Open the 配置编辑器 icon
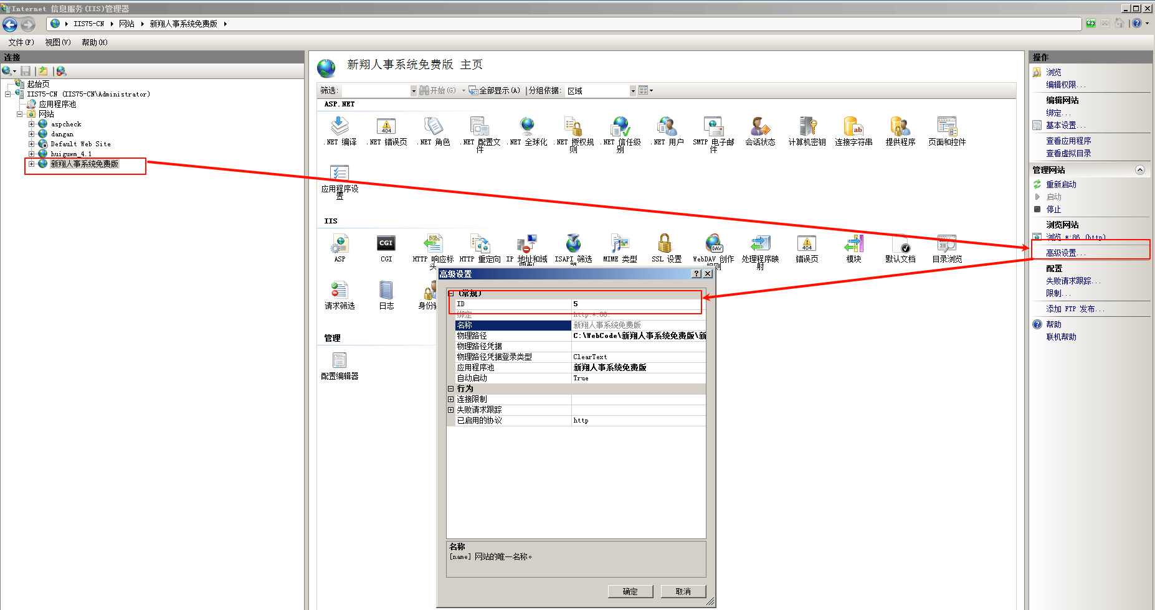Viewport: 1155px width, 610px height. click(x=340, y=360)
